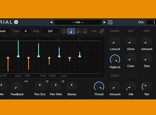Click the DIFF Amount knob
This screenshot has height=115, width=156.
pos(147,42)
